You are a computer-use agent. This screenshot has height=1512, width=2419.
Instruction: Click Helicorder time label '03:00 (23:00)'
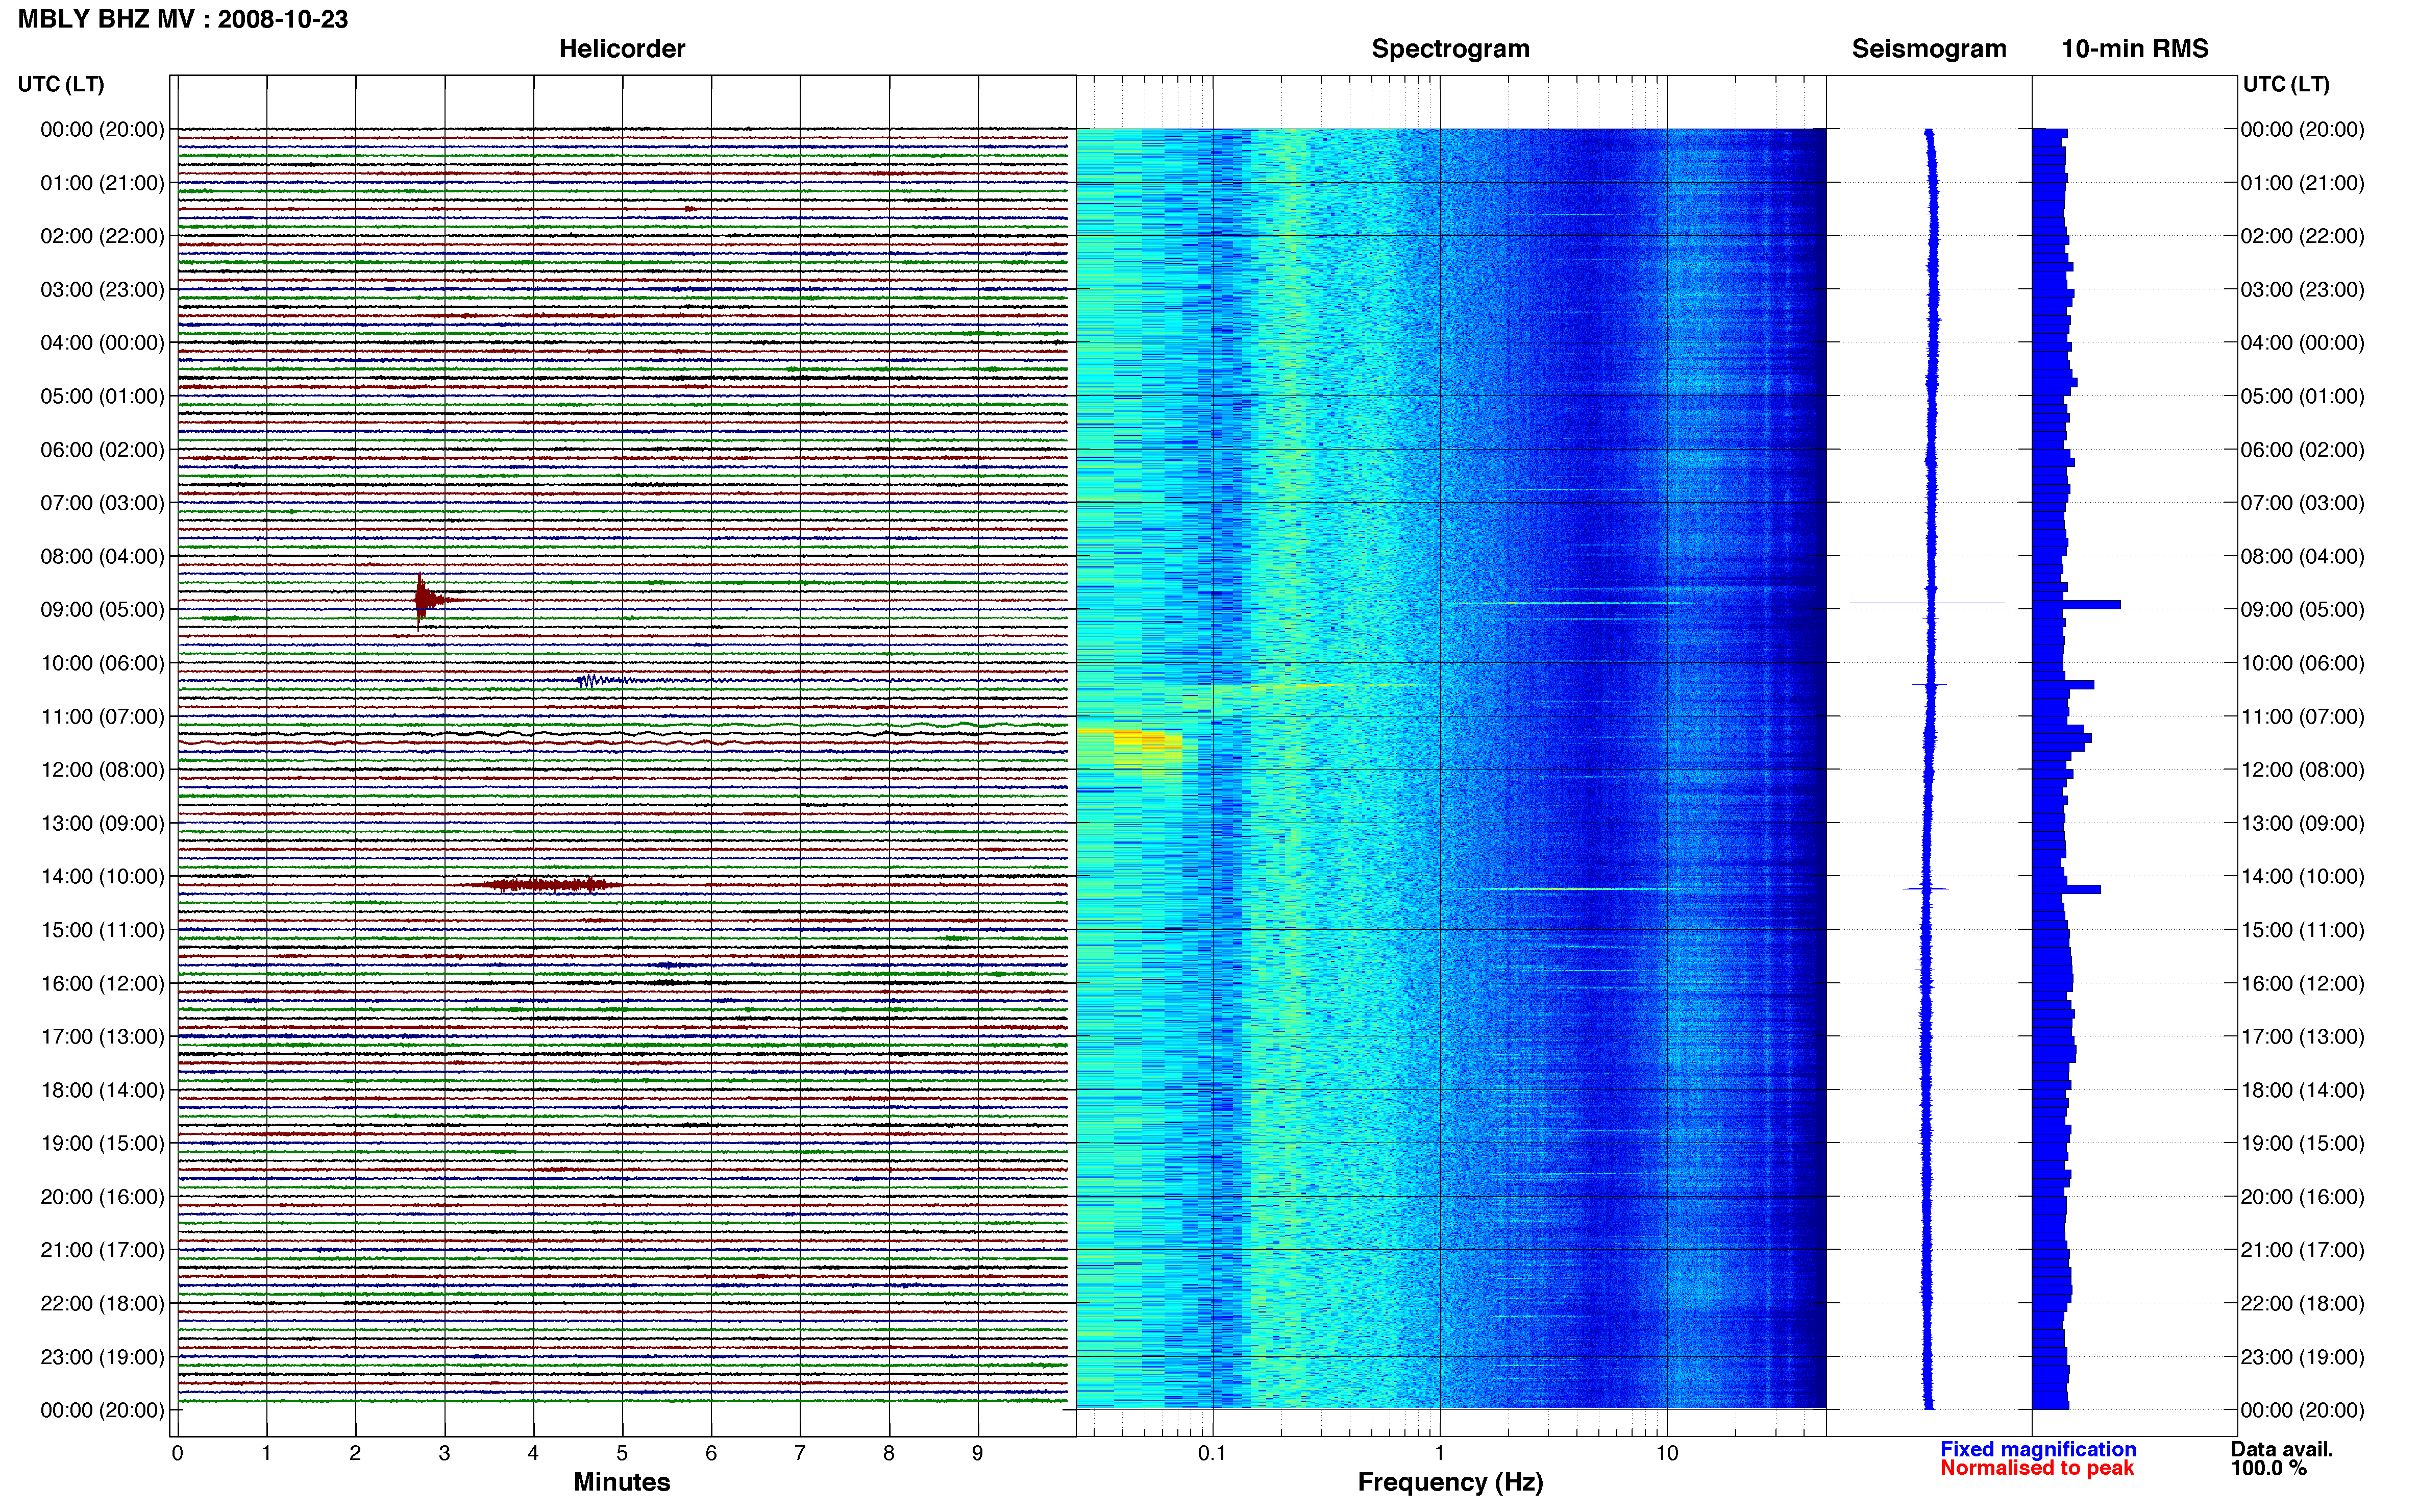[102, 290]
